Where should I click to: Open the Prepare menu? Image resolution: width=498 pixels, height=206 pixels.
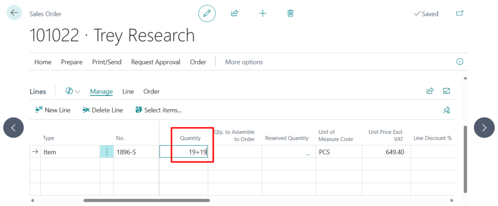coord(71,62)
